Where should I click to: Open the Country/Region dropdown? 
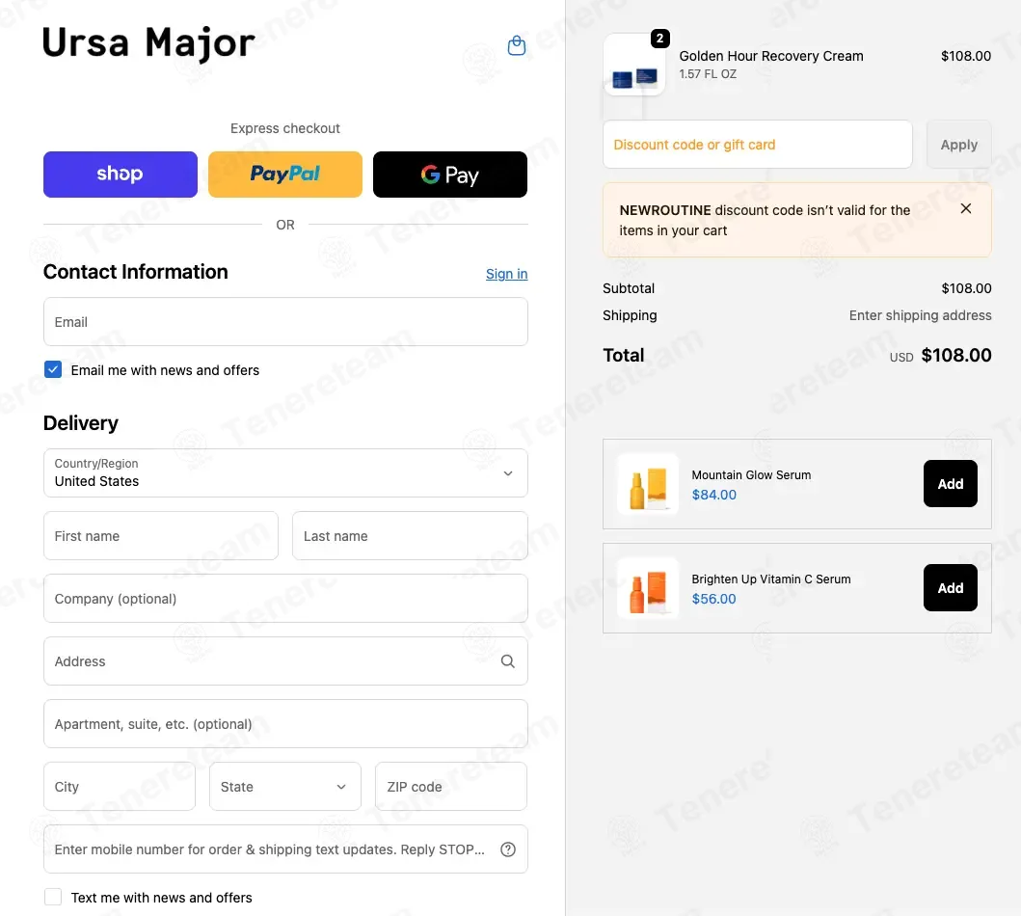click(285, 472)
